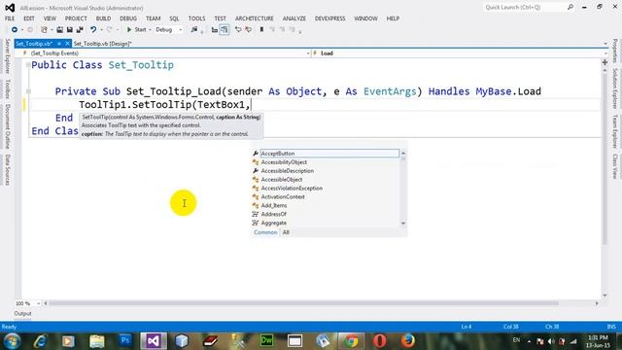Open the Server Explorer side panel
Viewport: 622px width, 350px height.
coord(8,56)
